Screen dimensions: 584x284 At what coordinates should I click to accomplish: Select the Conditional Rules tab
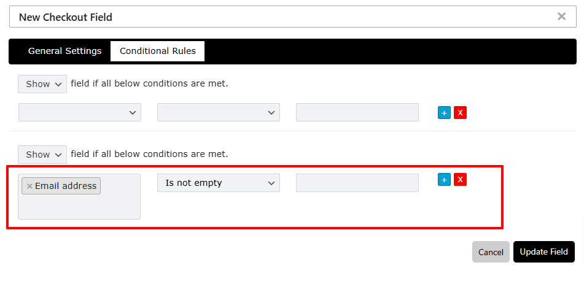point(158,52)
